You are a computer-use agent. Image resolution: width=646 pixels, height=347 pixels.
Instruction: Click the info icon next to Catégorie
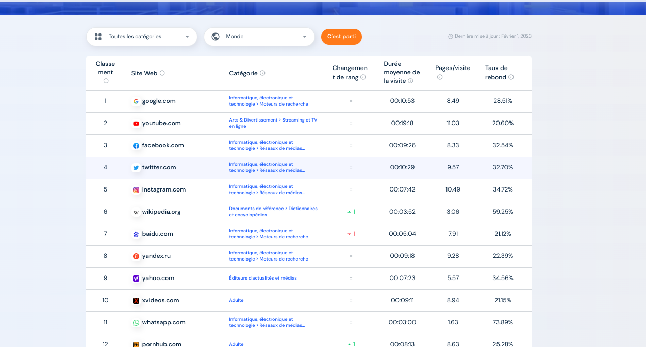click(262, 73)
